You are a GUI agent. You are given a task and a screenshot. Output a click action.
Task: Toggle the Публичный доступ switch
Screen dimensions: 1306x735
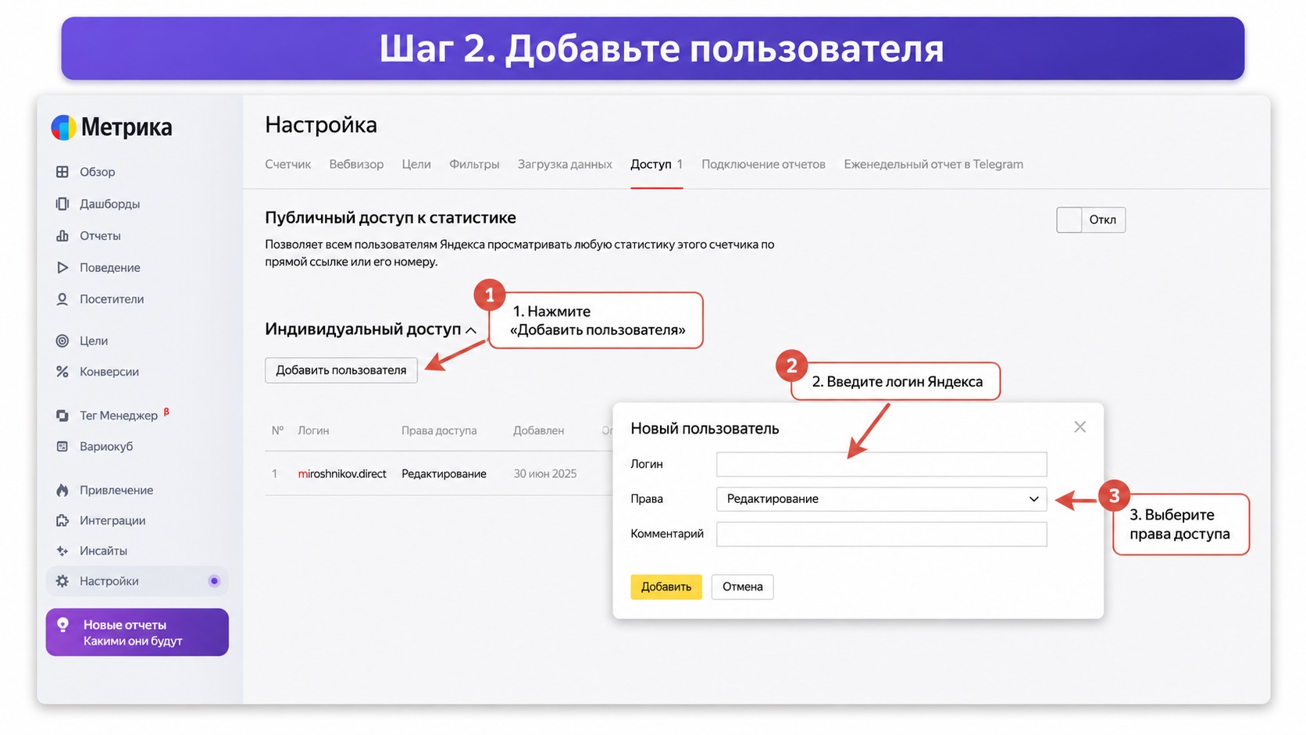click(x=1090, y=219)
